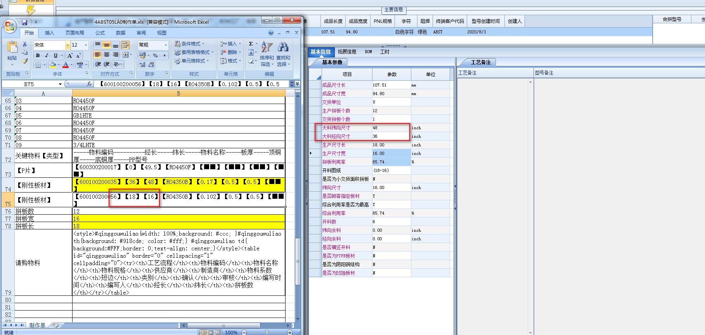Viewport: 705px width, 335px height.
Task: Click the Fill down arrow icon
Action: (251, 52)
